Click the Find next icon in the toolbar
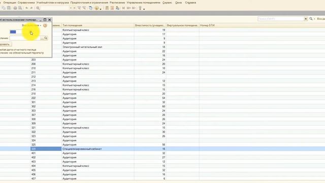Screen dimensions: 325x183 click(79, 8)
